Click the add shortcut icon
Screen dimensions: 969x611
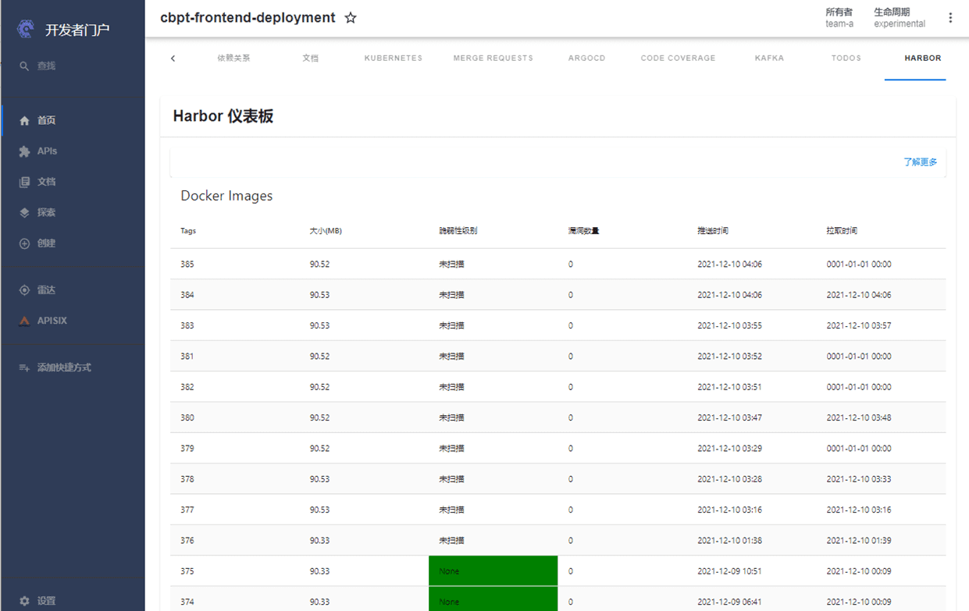click(24, 368)
